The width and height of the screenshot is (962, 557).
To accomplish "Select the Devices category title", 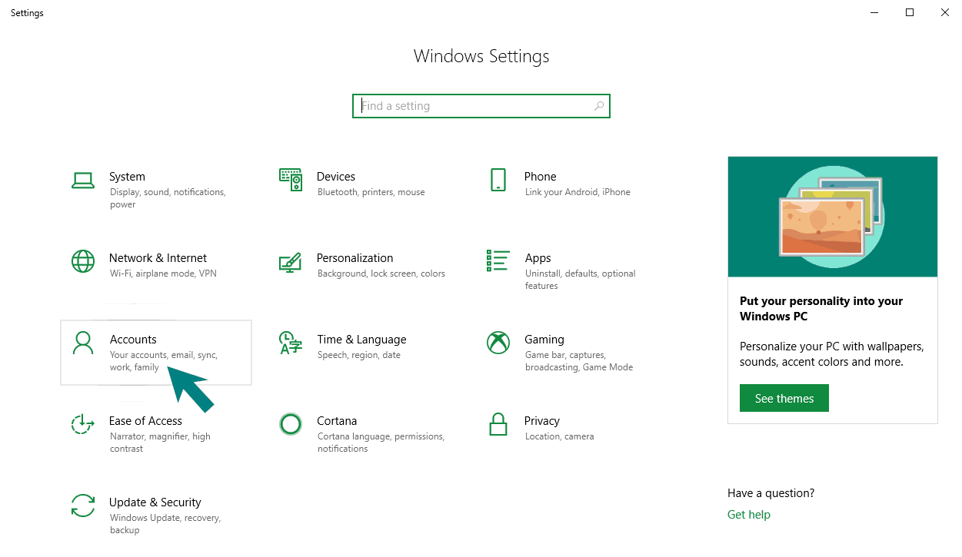I will [336, 177].
